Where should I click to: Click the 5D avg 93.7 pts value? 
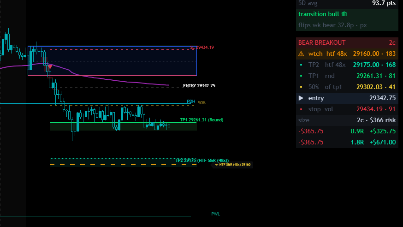(x=384, y=3)
